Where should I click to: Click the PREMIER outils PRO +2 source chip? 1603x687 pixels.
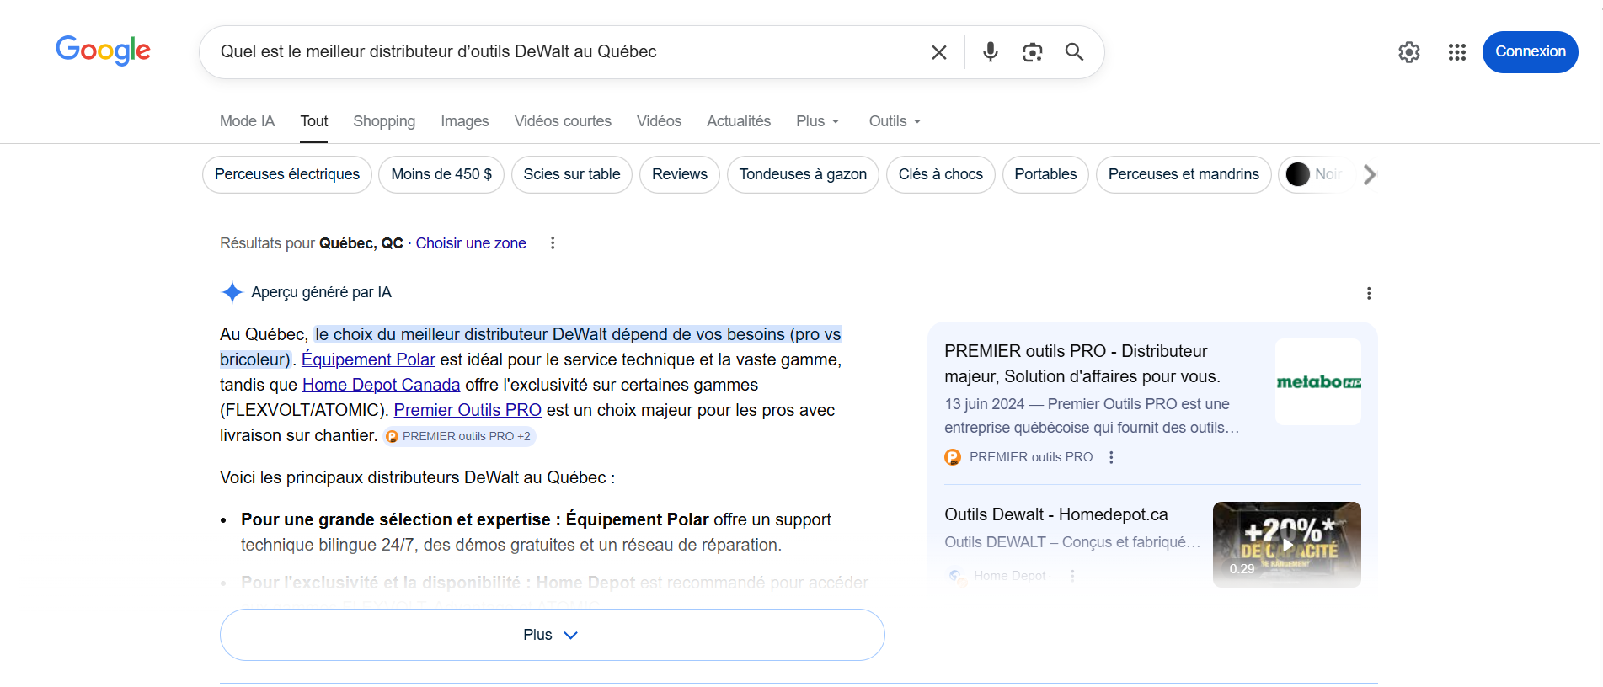pos(459,436)
